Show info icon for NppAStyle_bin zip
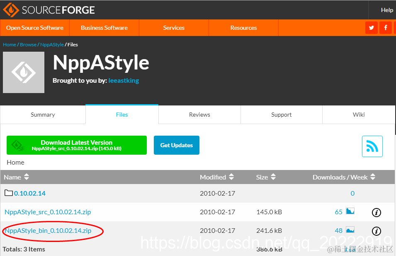The height and width of the screenshot is (256, 396). 376,231
